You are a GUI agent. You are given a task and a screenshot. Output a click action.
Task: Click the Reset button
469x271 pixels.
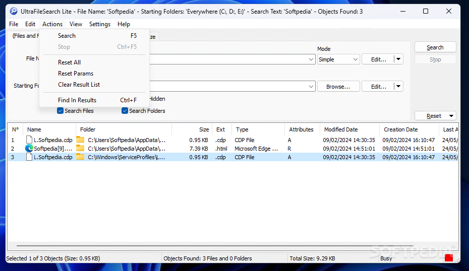tap(434, 116)
